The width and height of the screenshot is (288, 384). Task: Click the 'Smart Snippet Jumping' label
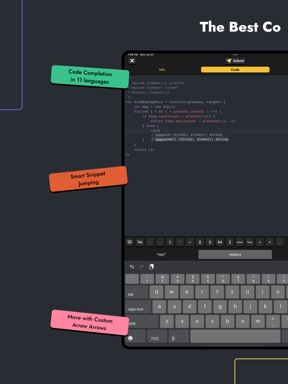(88, 179)
